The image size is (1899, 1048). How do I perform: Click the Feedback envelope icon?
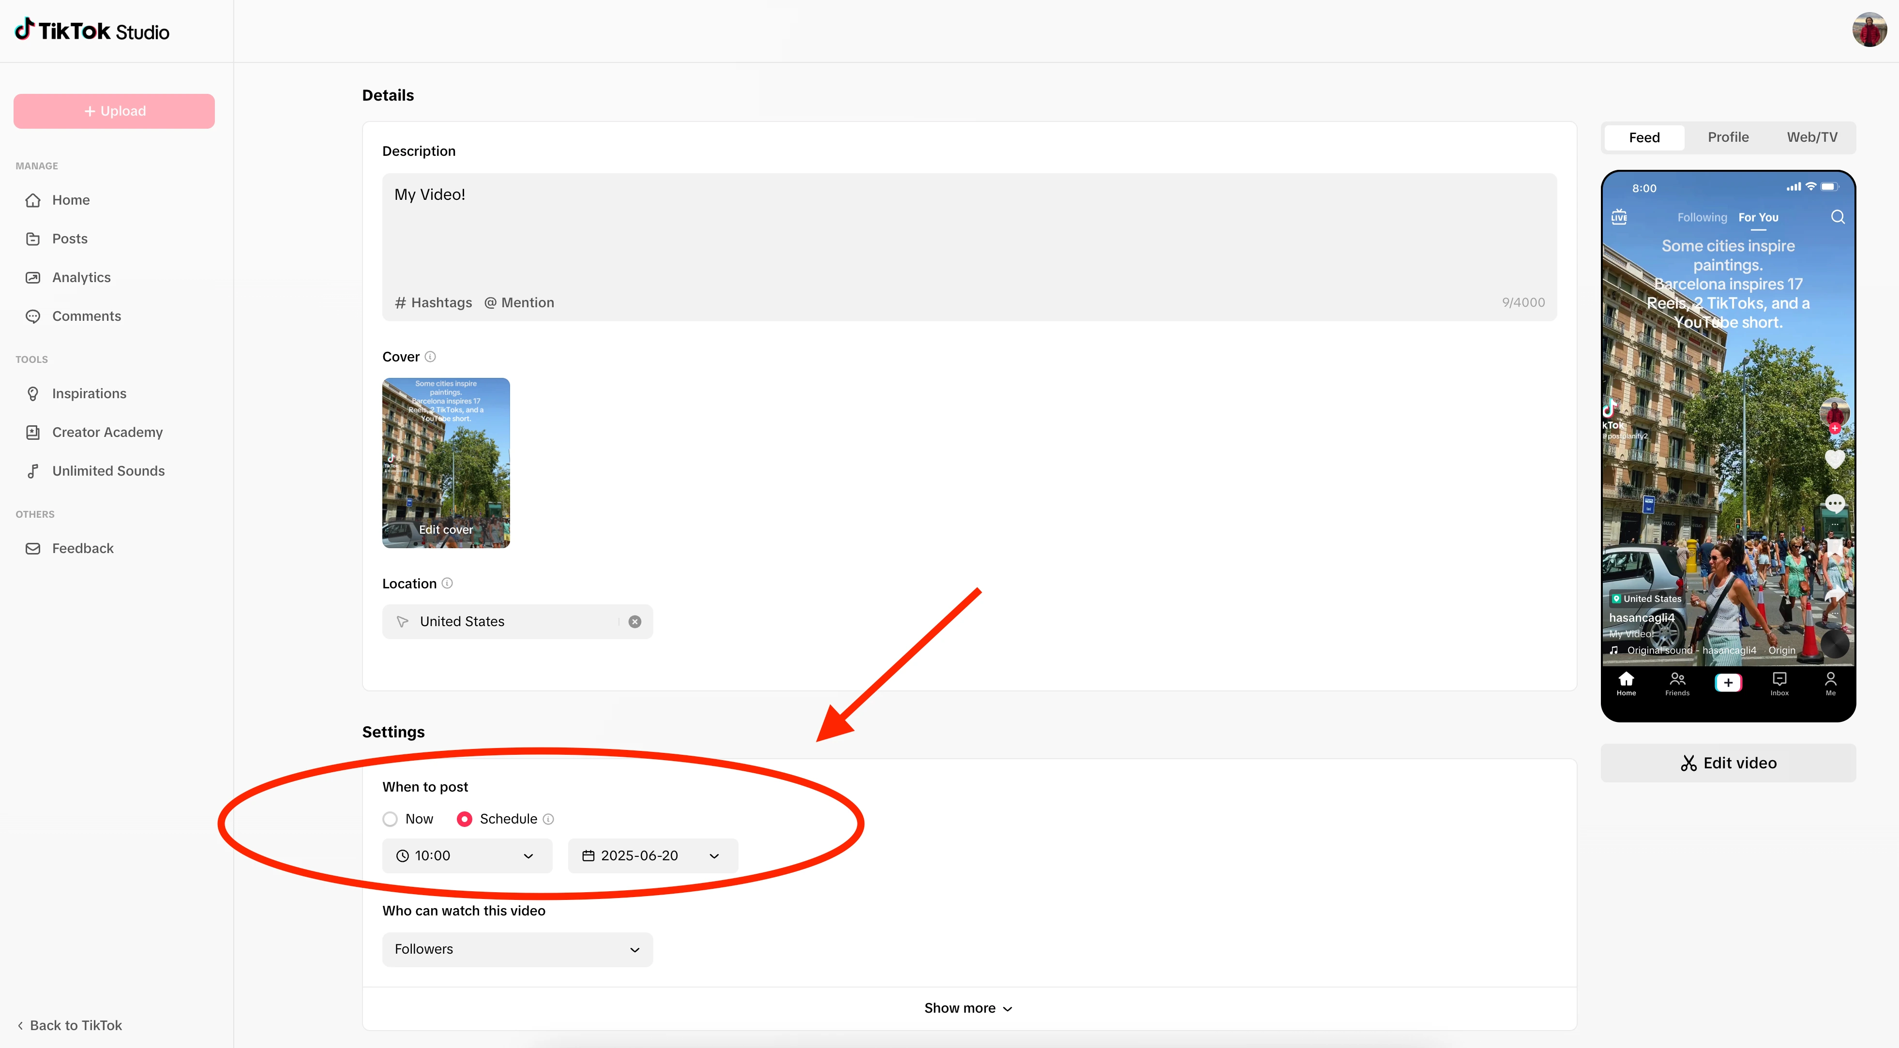pyautogui.click(x=33, y=548)
